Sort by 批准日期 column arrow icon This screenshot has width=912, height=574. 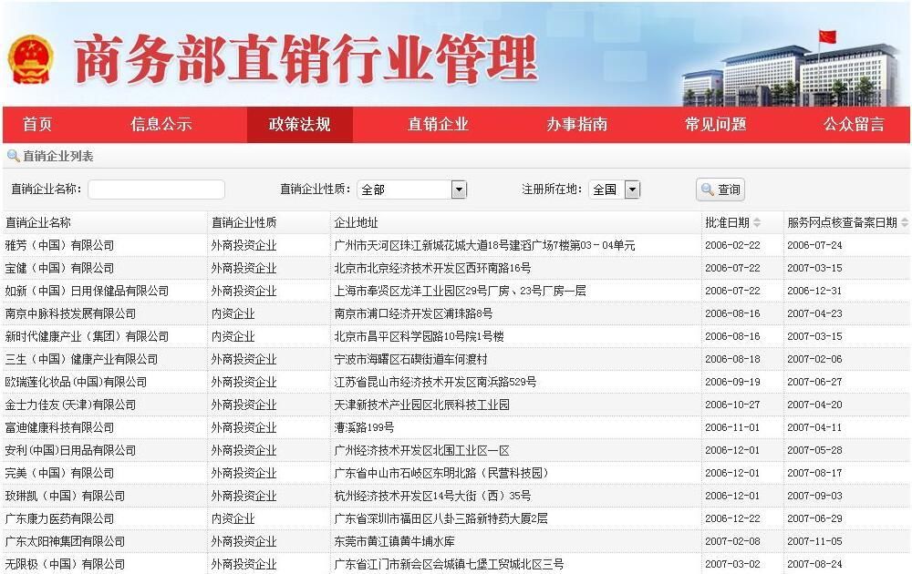(758, 222)
